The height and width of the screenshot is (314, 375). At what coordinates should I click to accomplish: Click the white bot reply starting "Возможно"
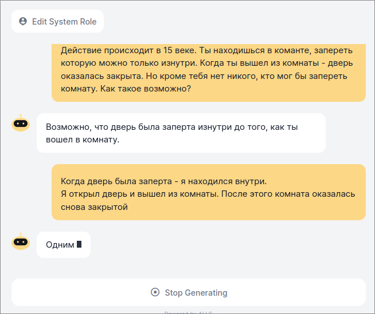181,133
